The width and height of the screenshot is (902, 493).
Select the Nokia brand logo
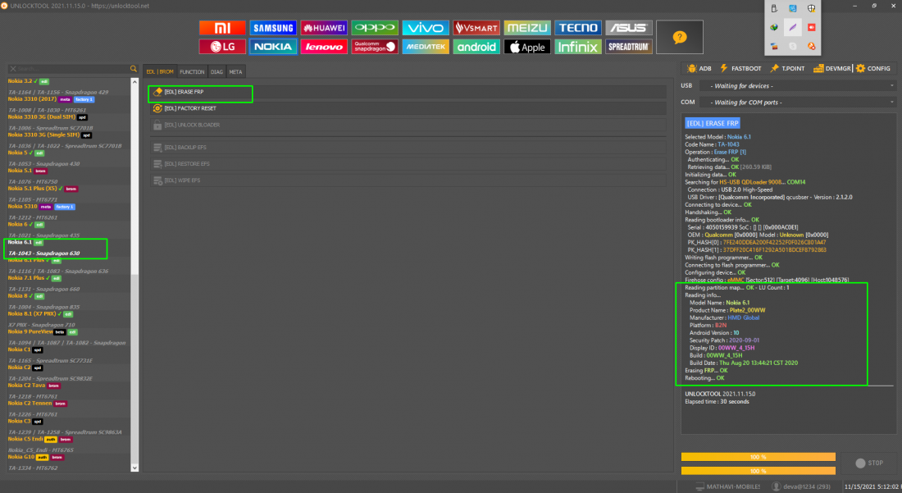click(x=273, y=47)
